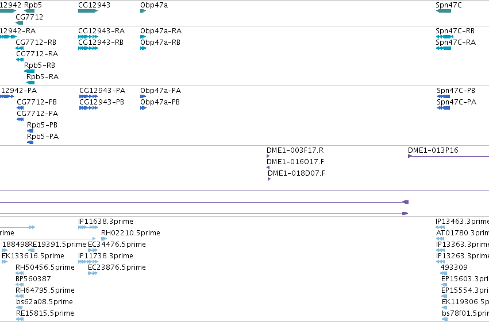The width and height of the screenshot is (489, 322).
Task: Click the Obp47a-RA transcript arrow
Action: 143,37
